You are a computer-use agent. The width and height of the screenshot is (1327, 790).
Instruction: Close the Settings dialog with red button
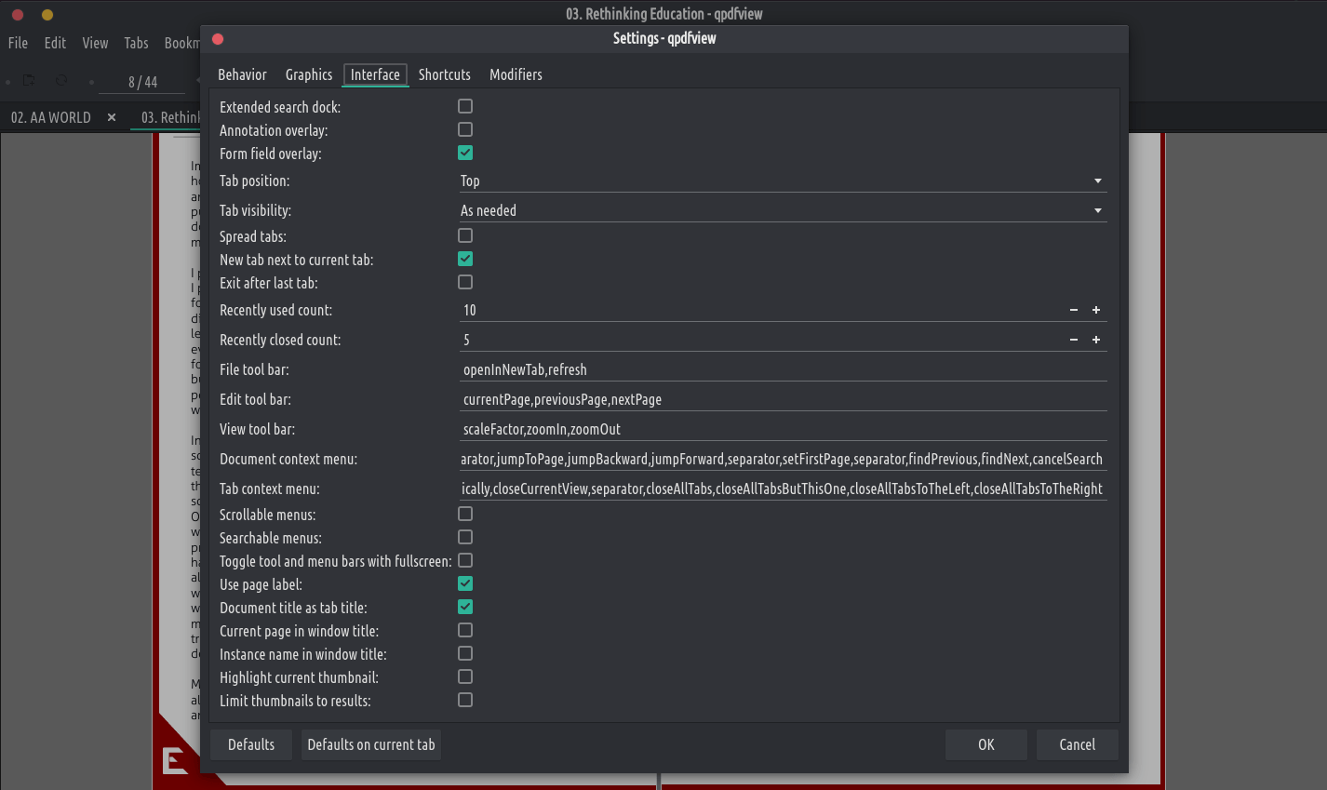tap(218, 39)
